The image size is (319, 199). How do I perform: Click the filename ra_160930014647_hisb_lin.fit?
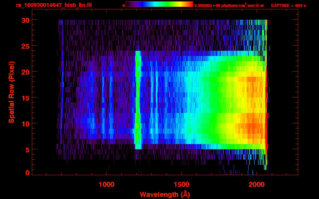tap(54, 5)
